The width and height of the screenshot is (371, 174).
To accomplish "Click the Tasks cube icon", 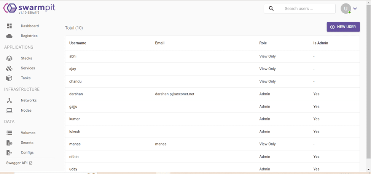I will pos(10,78).
